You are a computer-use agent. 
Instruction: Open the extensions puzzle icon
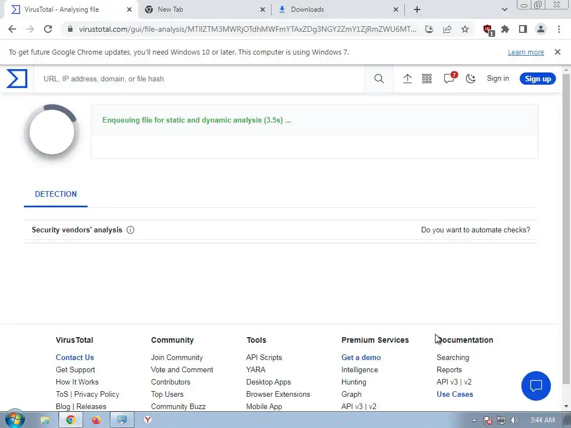(505, 29)
